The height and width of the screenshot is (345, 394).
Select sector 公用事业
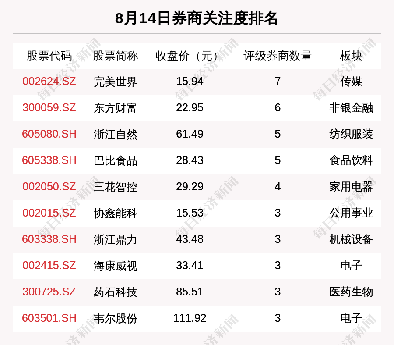pyautogui.click(x=351, y=213)
